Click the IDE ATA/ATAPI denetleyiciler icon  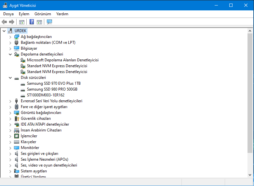tap(17, 124)
